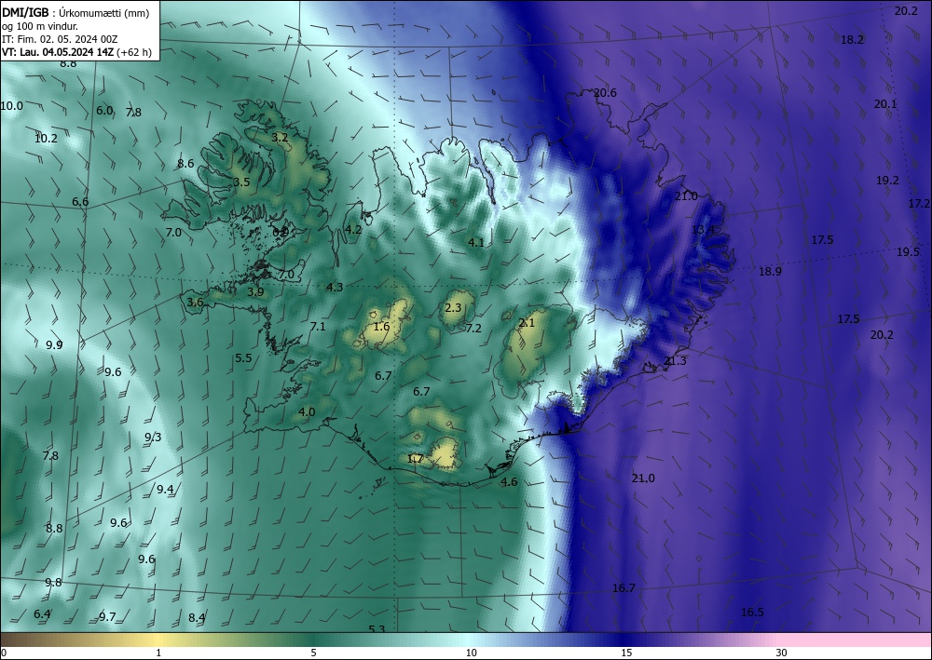Click the 13.4 value over east Iceland
This screenshot has height=660, width=932.
tap(703, 230)
